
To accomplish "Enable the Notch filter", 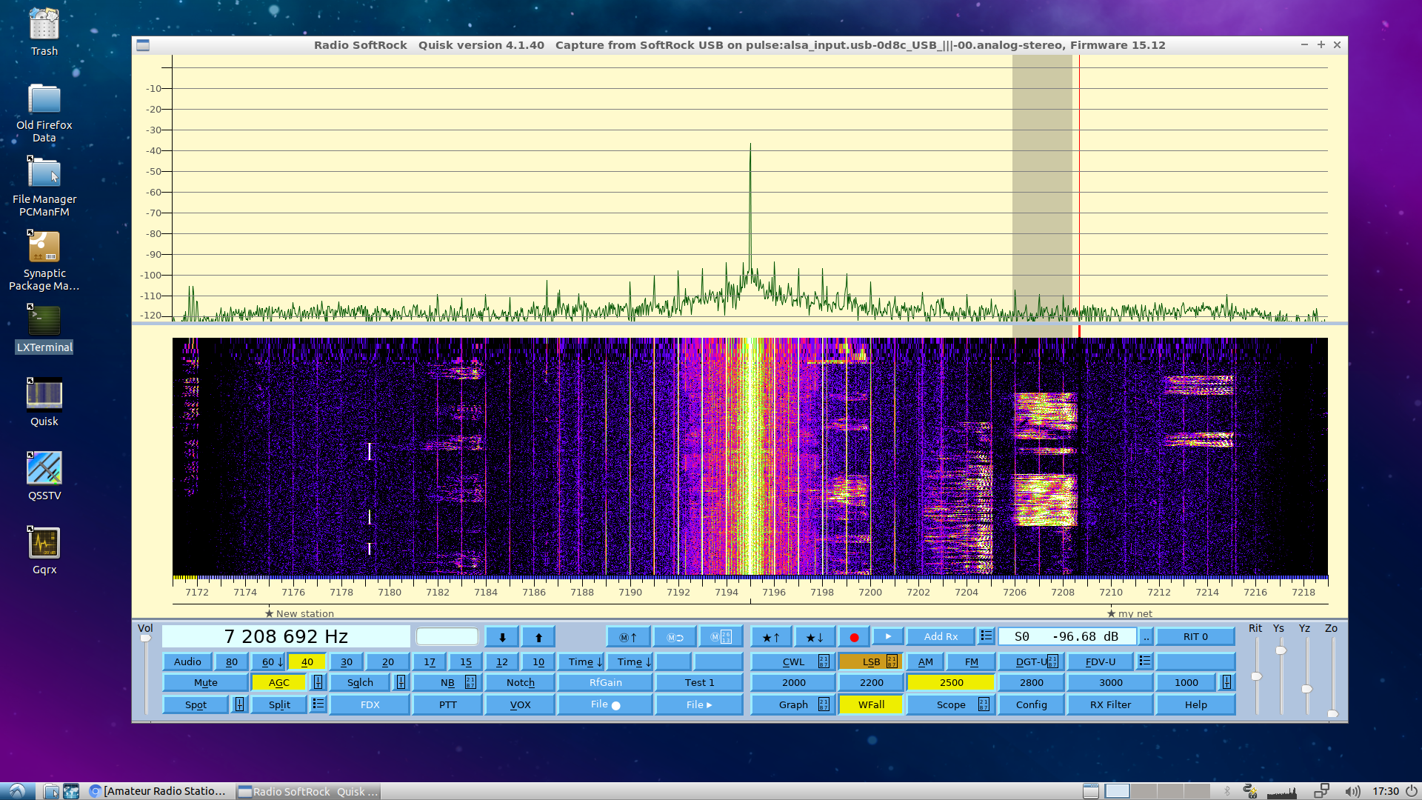I will (520, 682).
